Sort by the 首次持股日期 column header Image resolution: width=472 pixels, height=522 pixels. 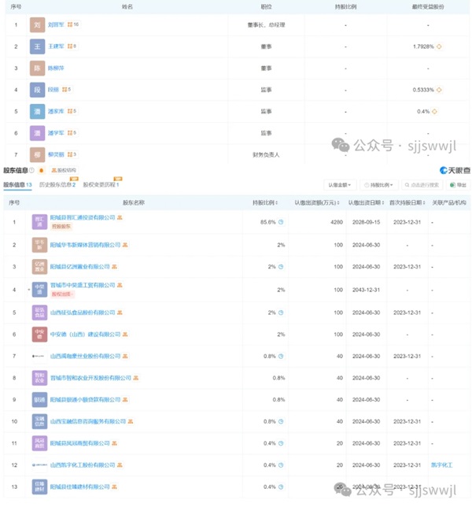407,202
